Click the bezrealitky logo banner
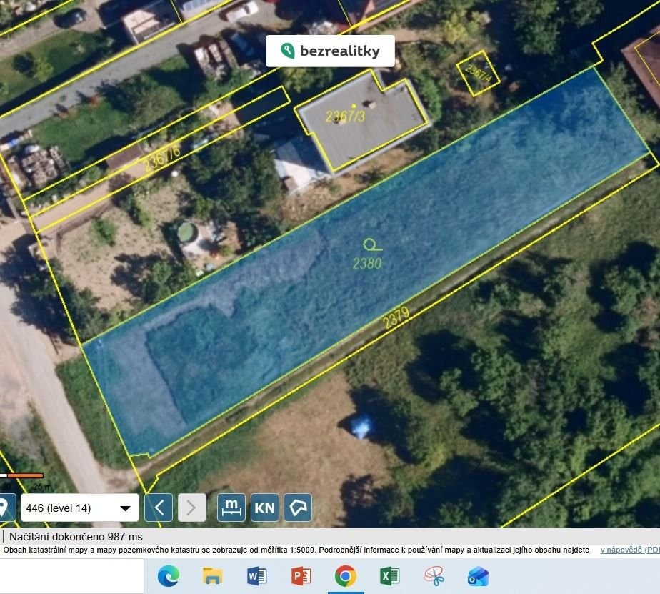The image size is (660, 594). pos(330,51)
